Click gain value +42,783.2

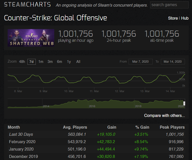106,142
